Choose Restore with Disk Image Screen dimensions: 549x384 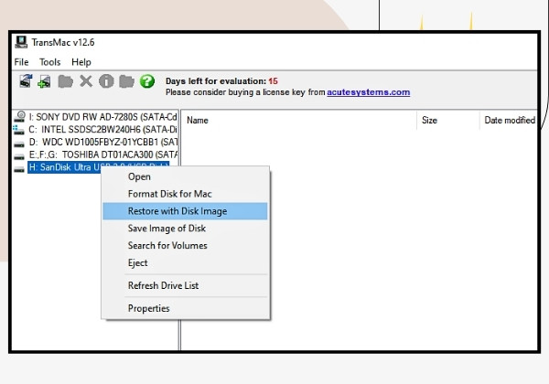coord(185,211)
